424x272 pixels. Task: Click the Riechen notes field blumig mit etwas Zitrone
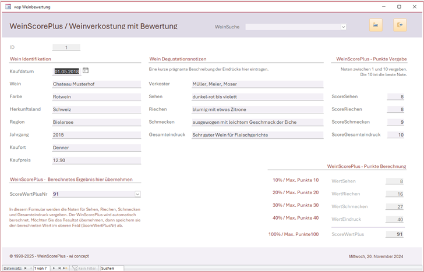(257, 109)
